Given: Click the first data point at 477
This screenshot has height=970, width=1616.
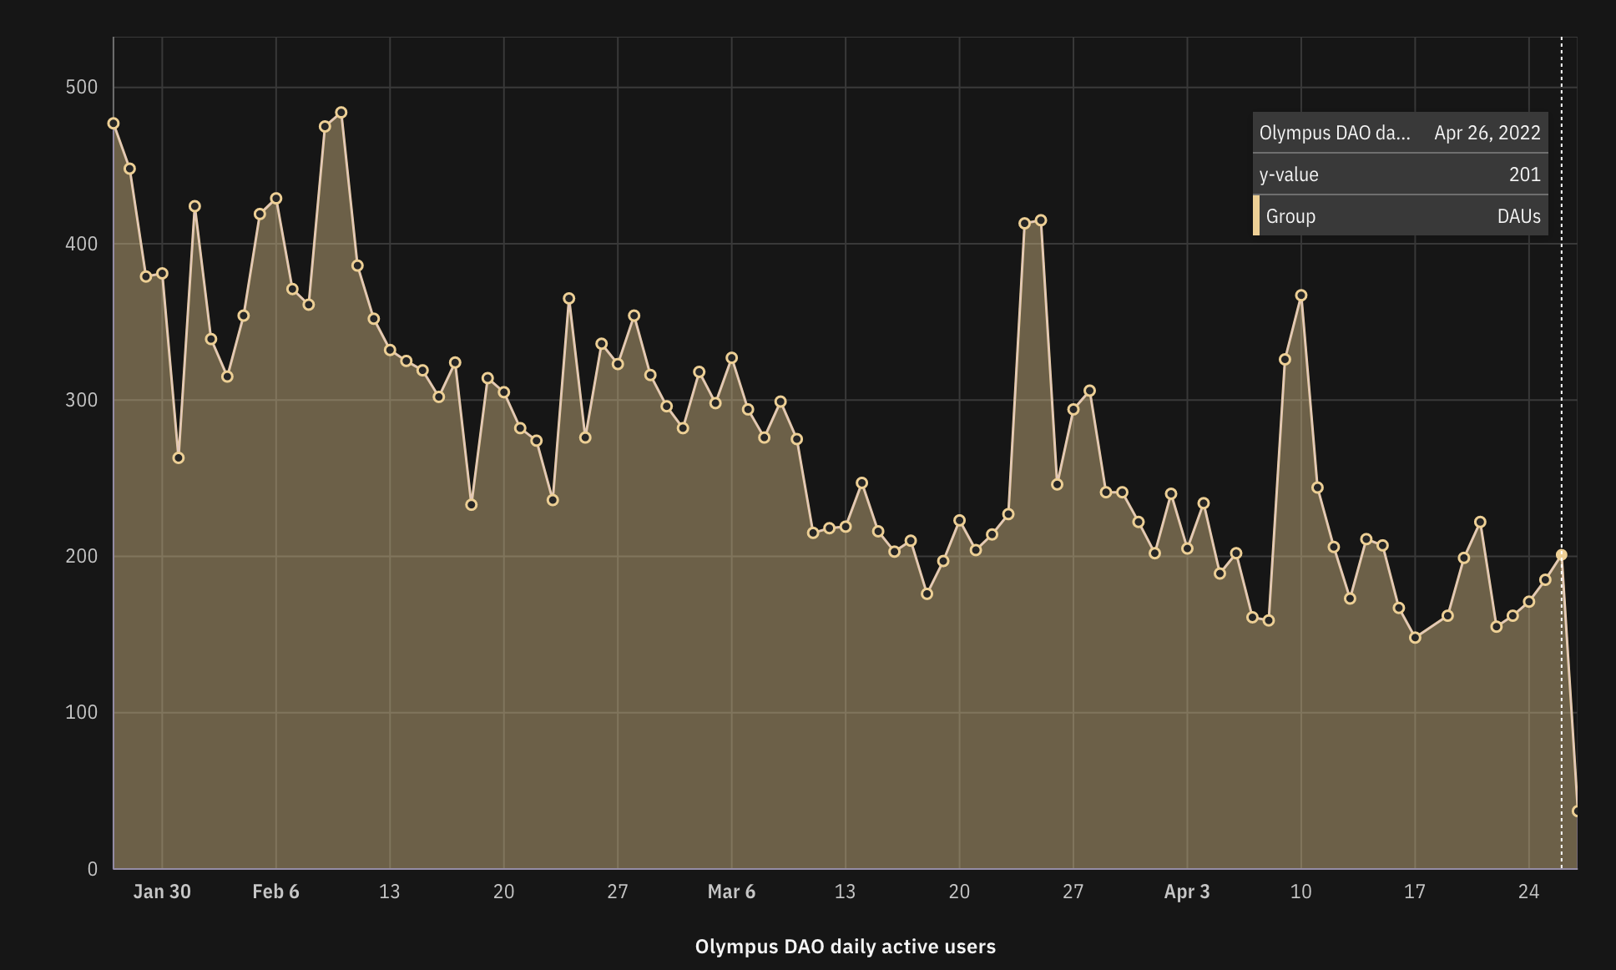Looking at the screenshot, I should 114,124.
